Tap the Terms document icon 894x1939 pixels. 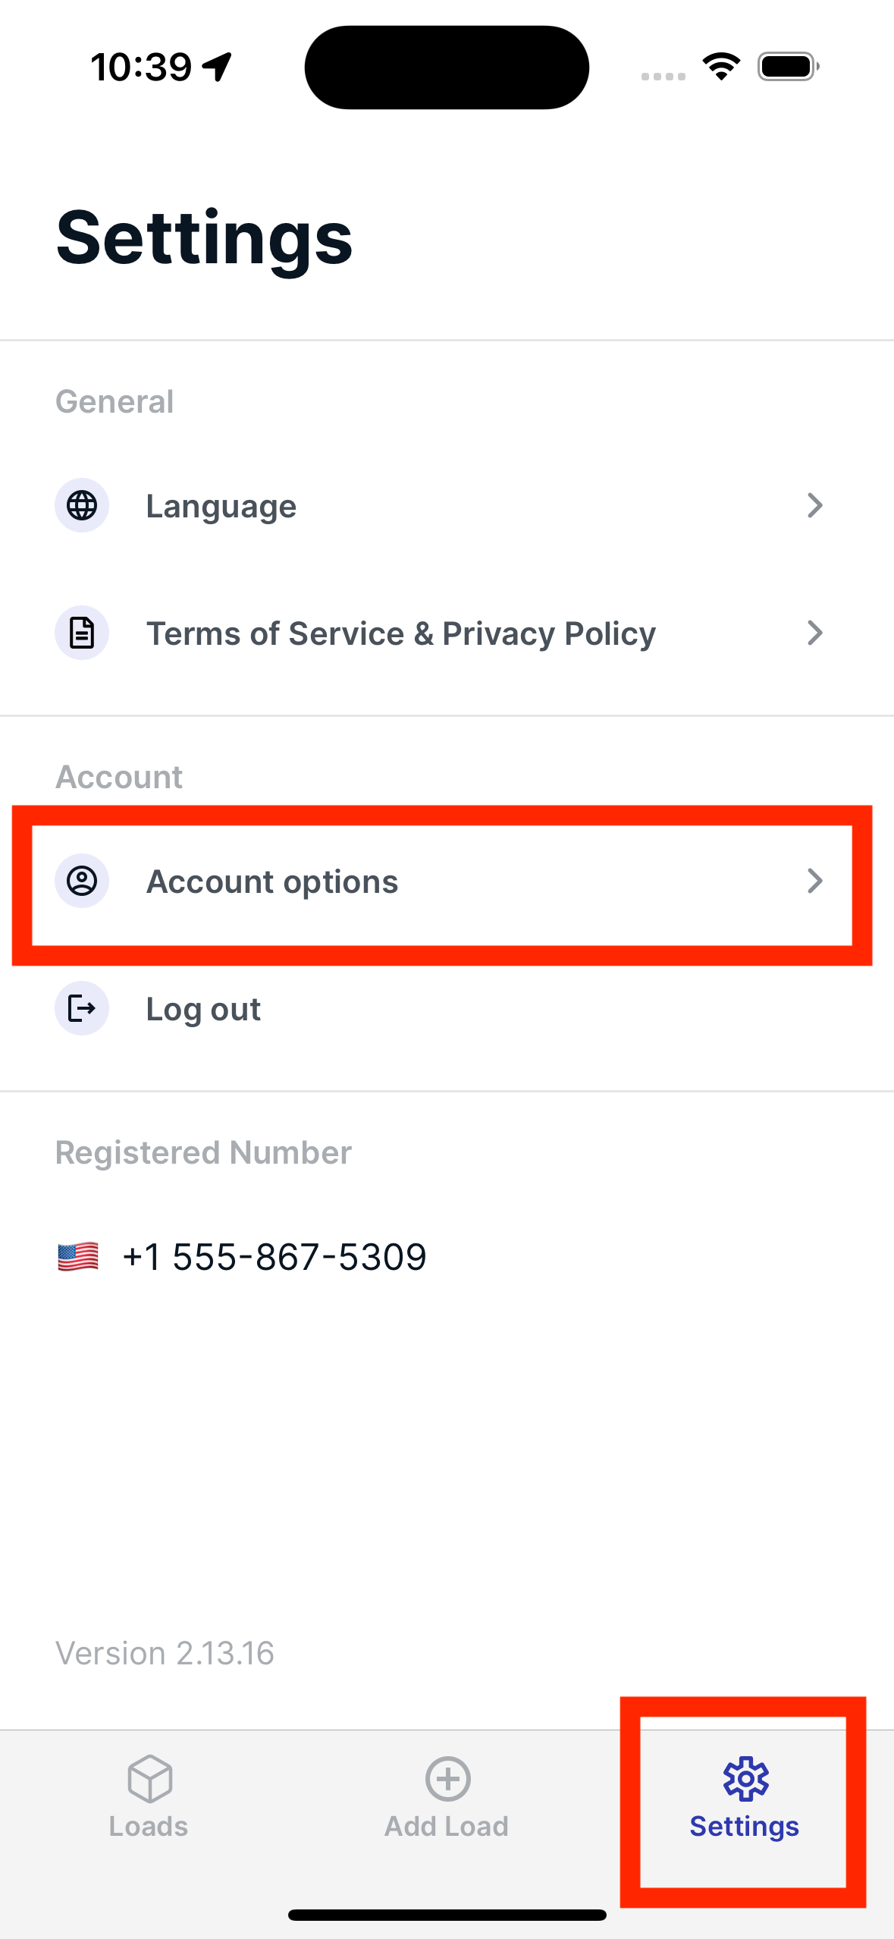tap(82, 633)
